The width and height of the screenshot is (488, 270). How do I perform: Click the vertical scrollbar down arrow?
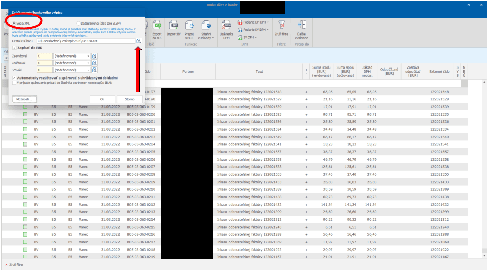pyautogui.click(x=484, y=256)
